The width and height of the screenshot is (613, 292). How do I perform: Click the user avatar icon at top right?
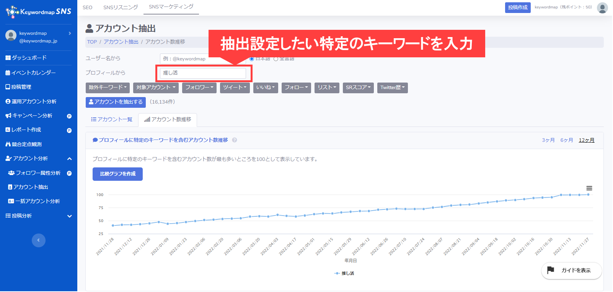[602, 8]
